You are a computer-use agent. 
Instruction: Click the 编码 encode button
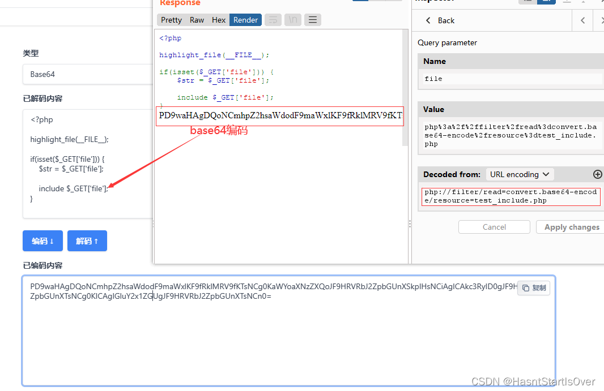pyautogui.click(x=42, y=241)
